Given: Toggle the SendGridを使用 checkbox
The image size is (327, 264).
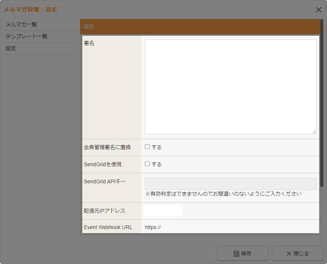Looking at the screenshot, I should click(x=147, y=164).
